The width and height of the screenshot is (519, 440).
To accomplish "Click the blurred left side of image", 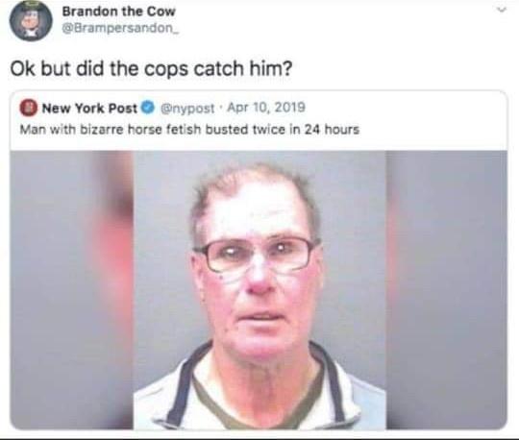I will click(71, 290).
